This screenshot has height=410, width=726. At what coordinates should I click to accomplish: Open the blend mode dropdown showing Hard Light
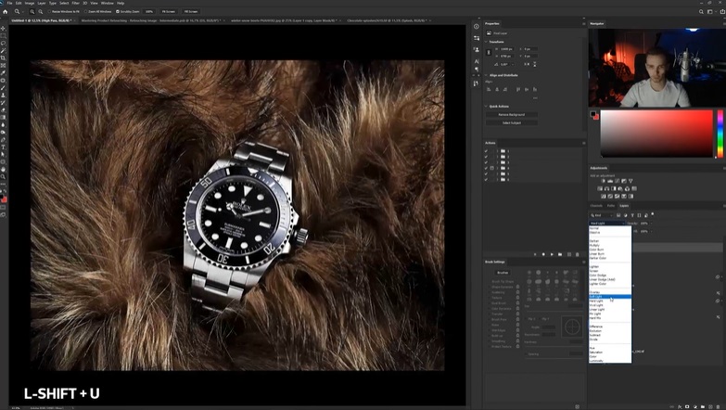coord(607,224)
